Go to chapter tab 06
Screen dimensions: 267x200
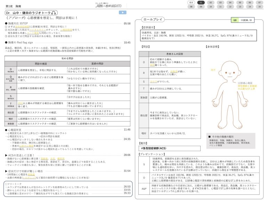click(x=250, y=2)
